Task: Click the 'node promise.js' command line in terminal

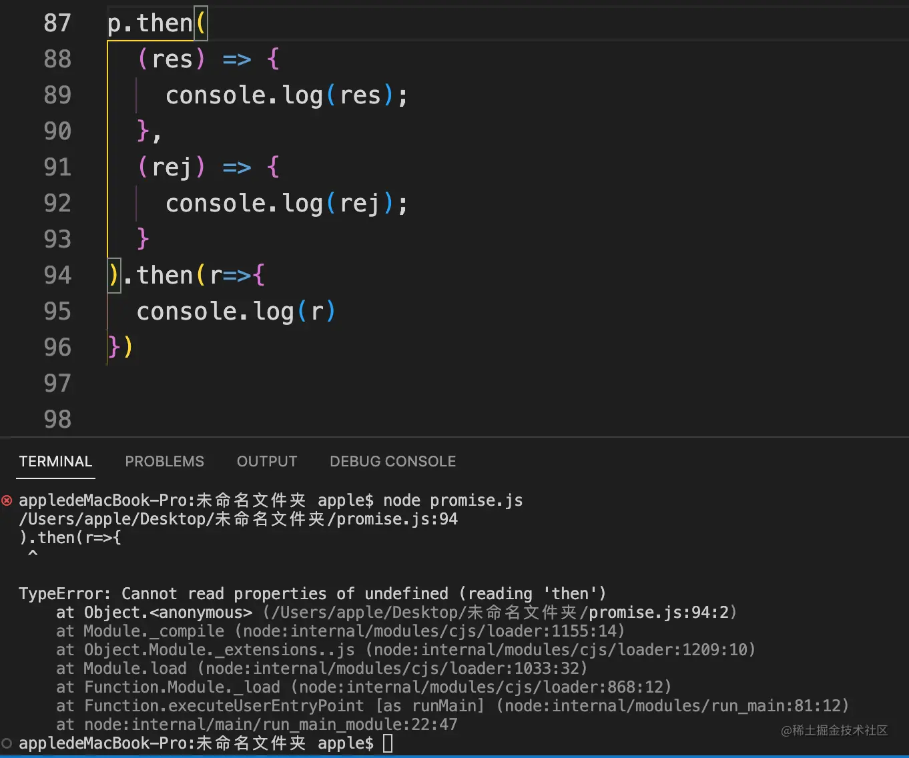Action: 271,500
